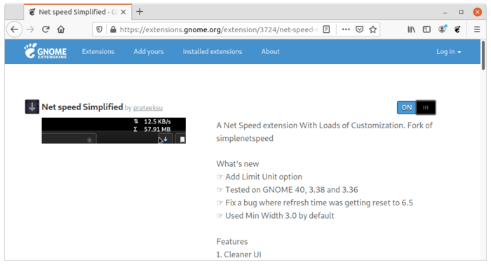Click the GNOME Extensions logo
The image size is (491, 265).
pyautogui.click(x=46, y=51)
